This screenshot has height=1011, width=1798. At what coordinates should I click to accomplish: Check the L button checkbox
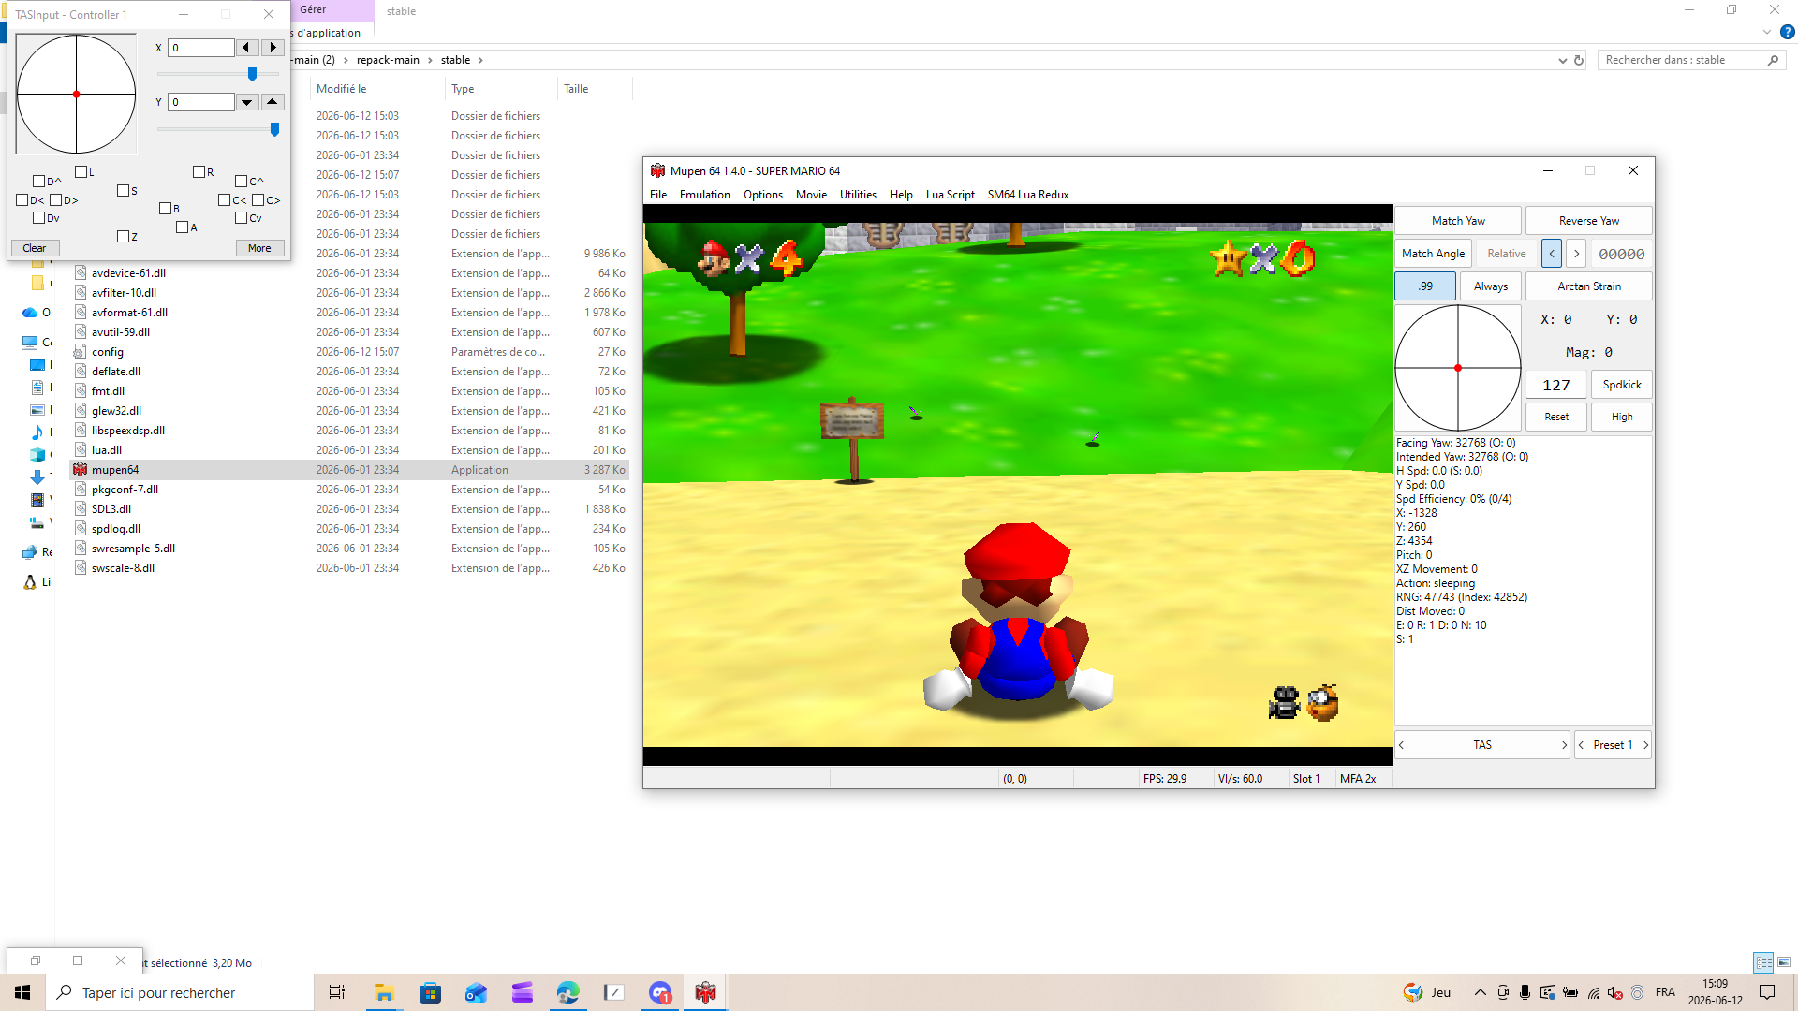(81, 172)
